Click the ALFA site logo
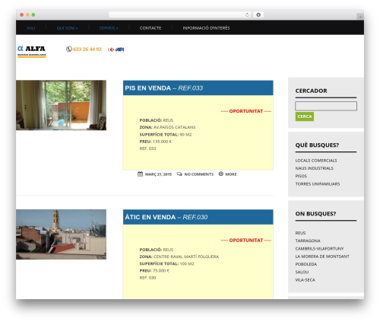This screenshot has height=322, width=380. 32,51
